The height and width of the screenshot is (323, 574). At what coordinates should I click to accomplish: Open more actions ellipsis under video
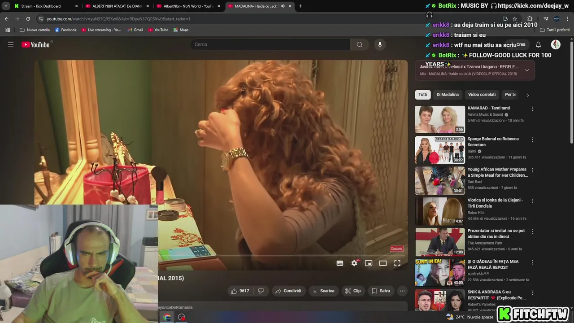pyautogui.click(x=402, y=291)
